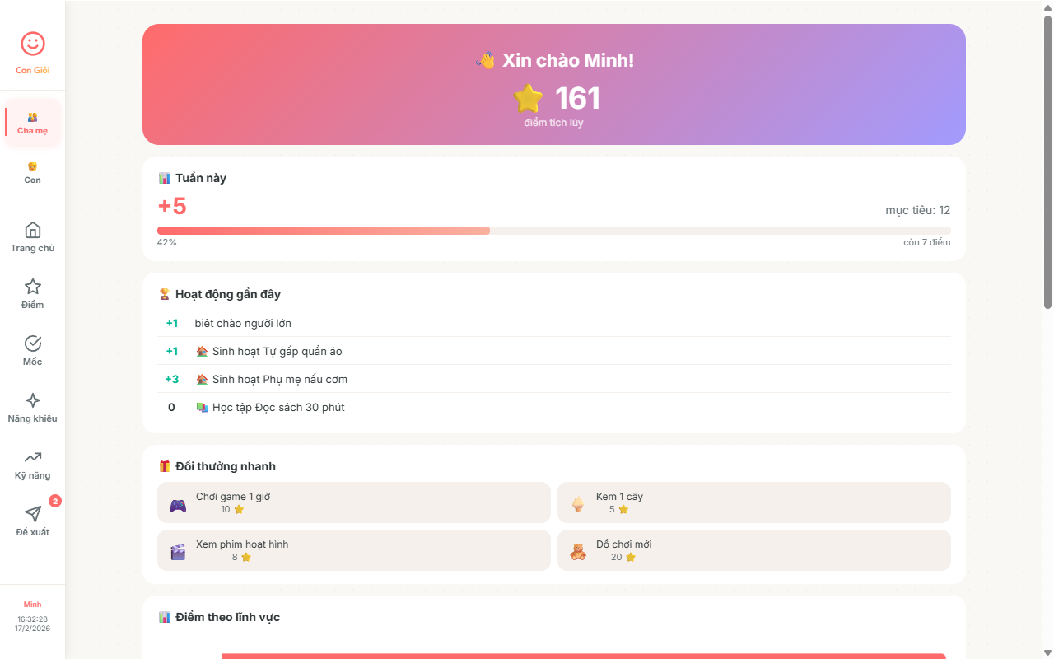Open the Đề xuất paper plane icon
Image resolution: width=1054 pixels, height=659 pixels.
(x=33, y=515)
